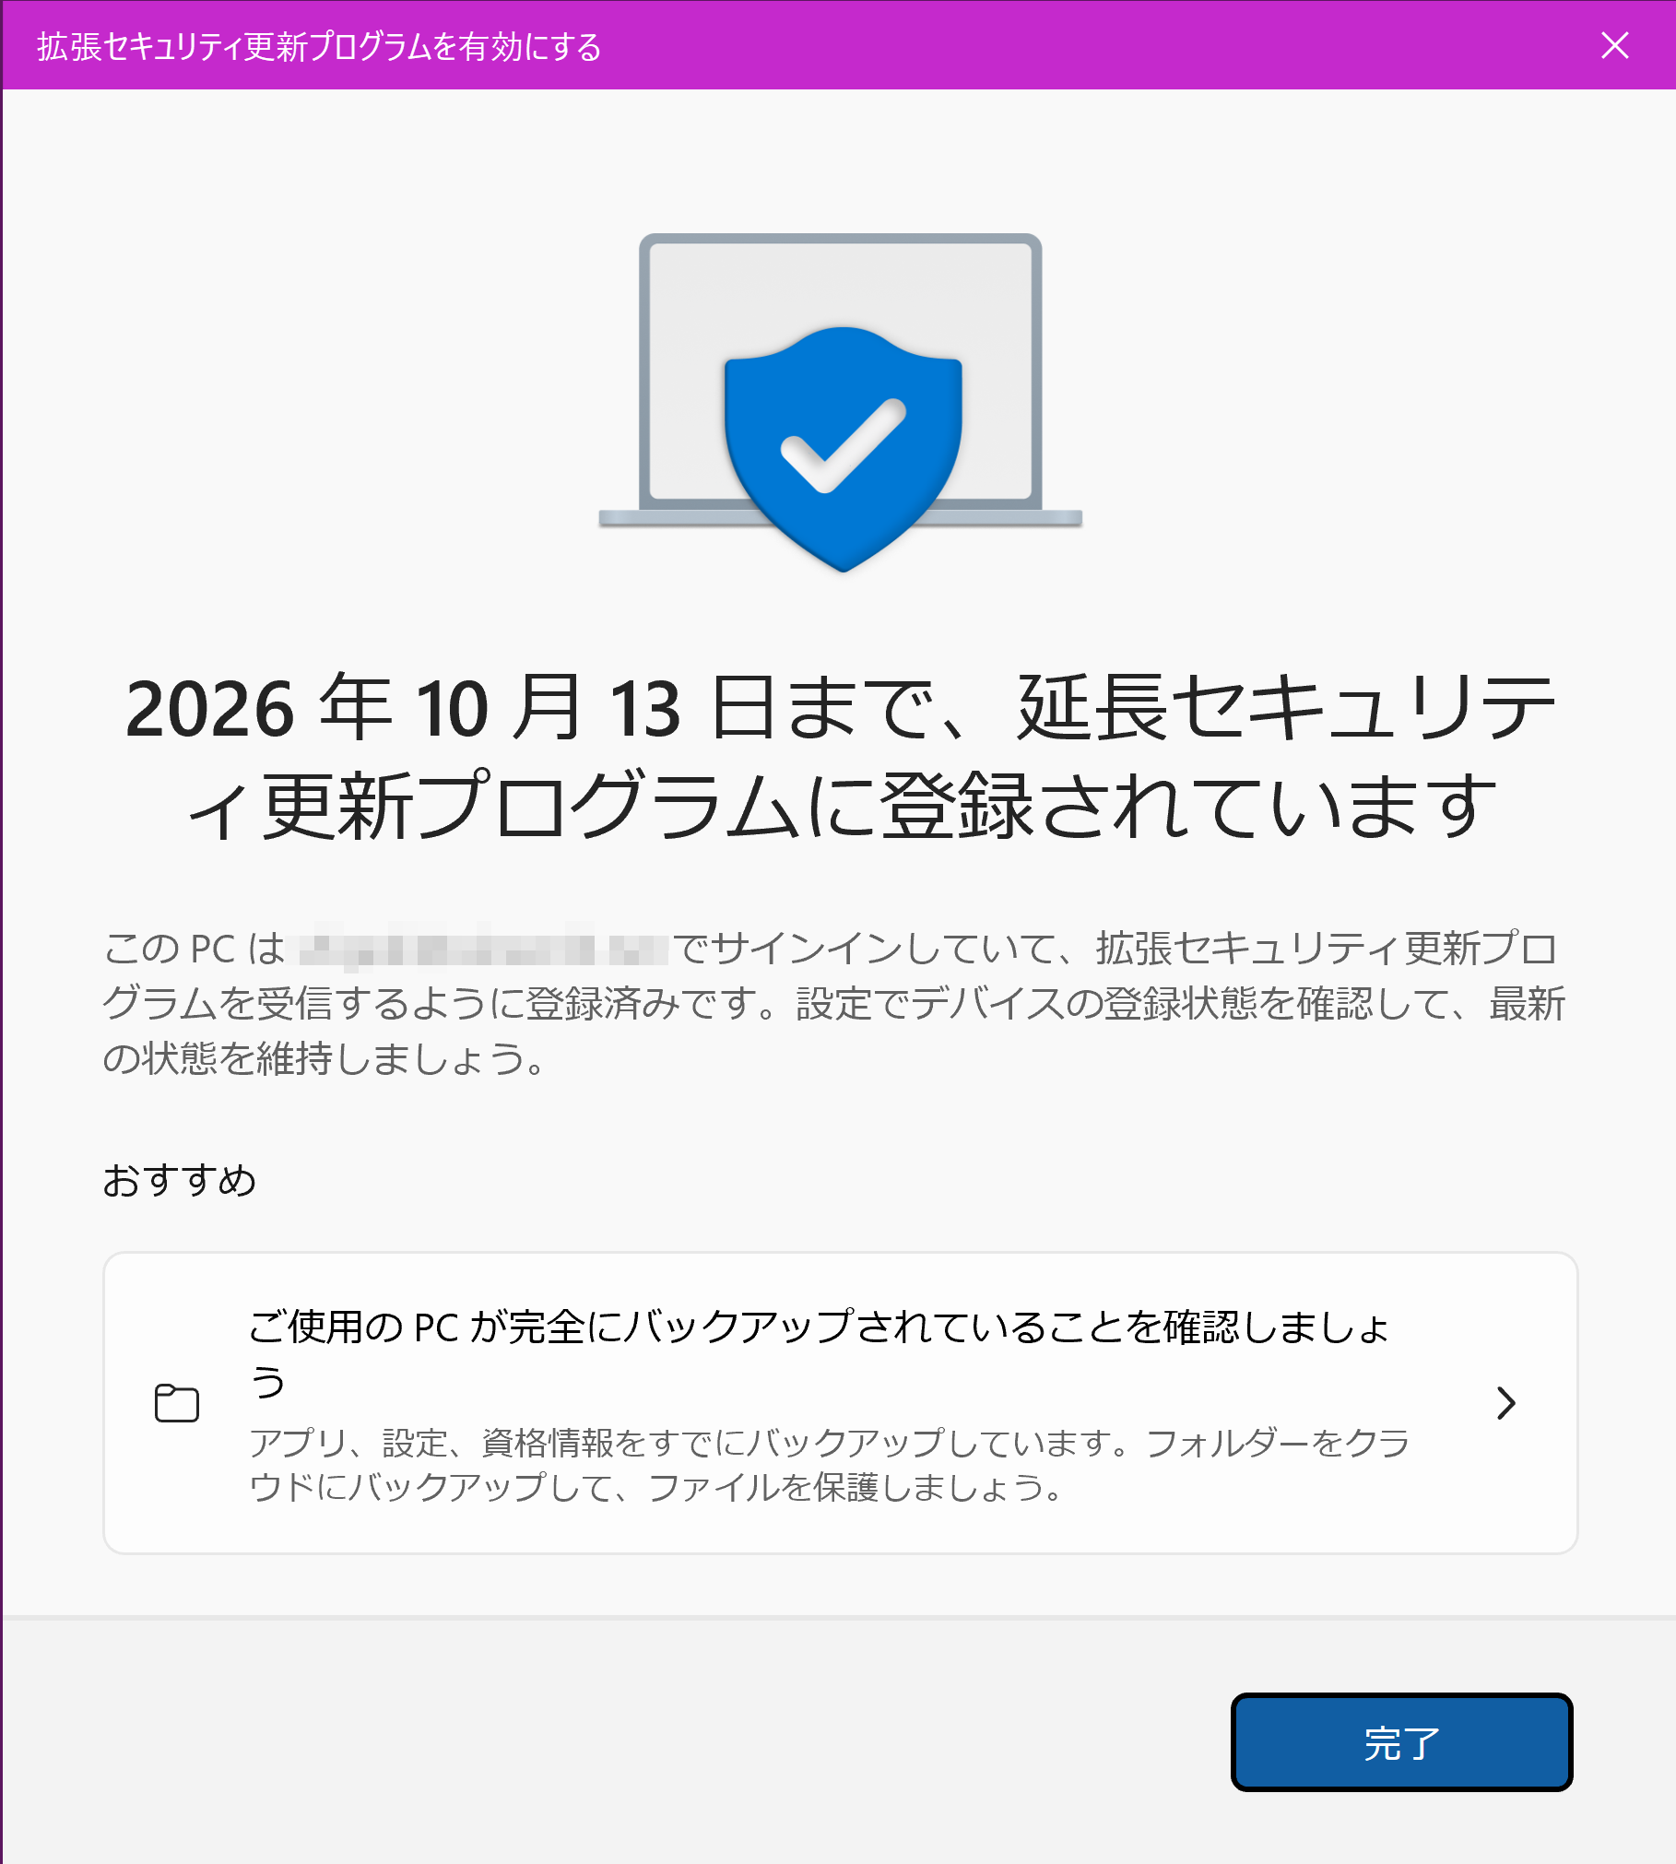Close the 拡張セキュリティ更新プログラム dialog
This screenshot has height=1864, width=1676.
coord(1614,45)
